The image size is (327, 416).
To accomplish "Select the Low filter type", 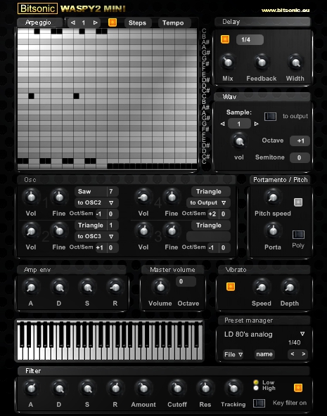I will [x=256, y=382].
